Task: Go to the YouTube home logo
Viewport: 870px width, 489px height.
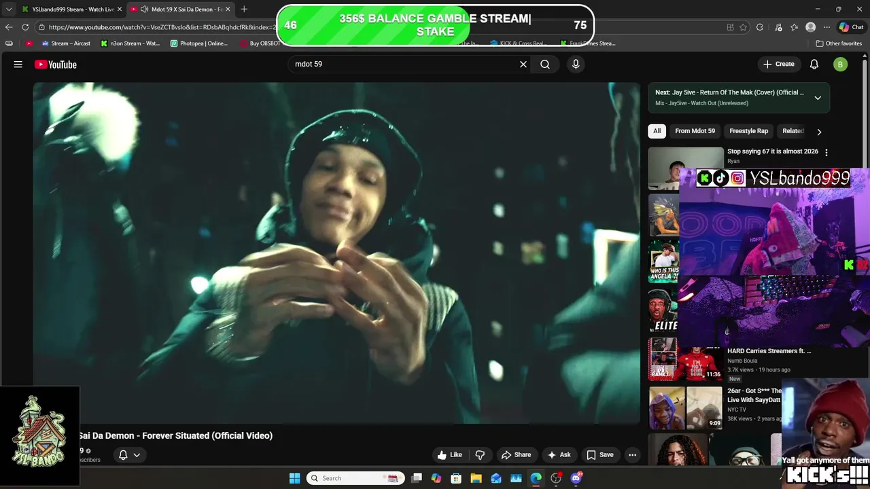Action: pos(56,65)
